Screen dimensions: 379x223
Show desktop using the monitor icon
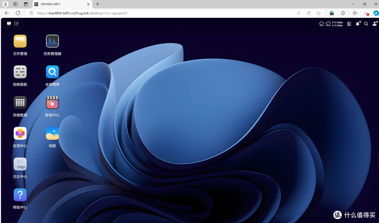(x=9, y=23)
